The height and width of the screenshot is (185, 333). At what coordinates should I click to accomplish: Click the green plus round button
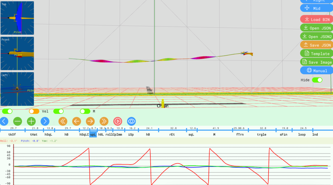click(31, 121)
